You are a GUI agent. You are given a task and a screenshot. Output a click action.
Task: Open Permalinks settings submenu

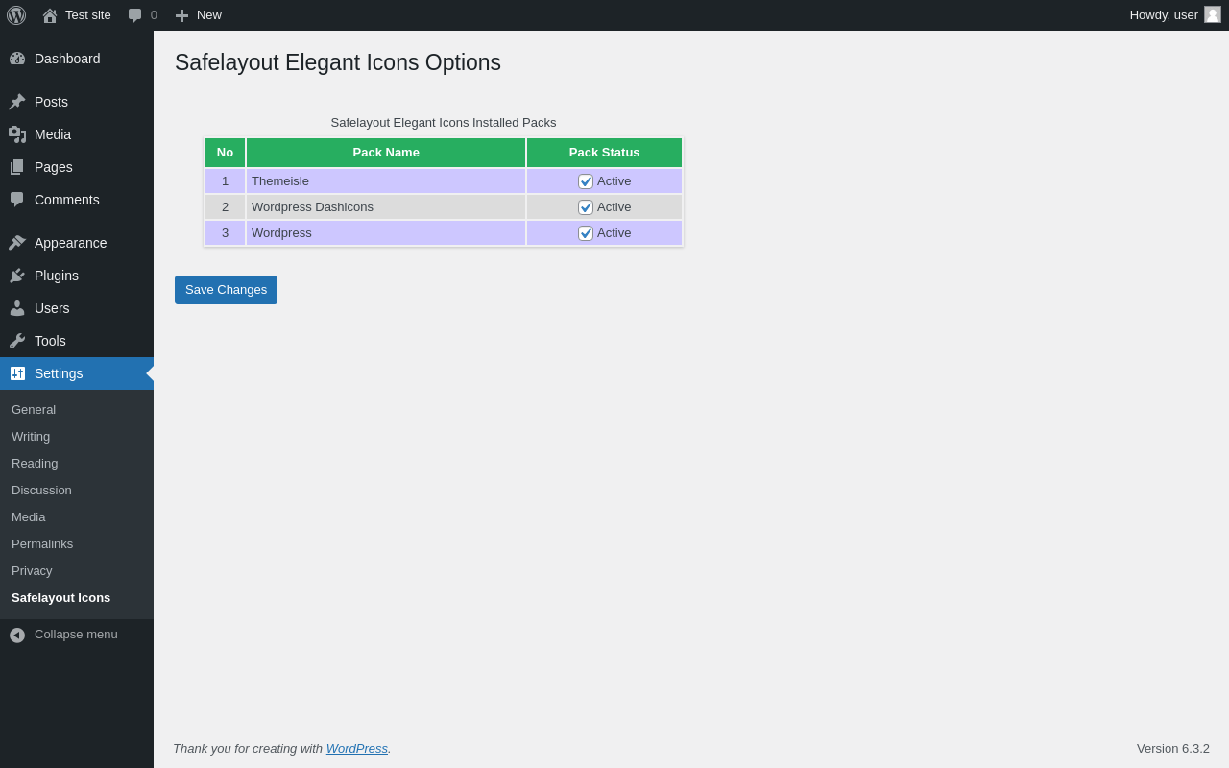pos(77,544)
